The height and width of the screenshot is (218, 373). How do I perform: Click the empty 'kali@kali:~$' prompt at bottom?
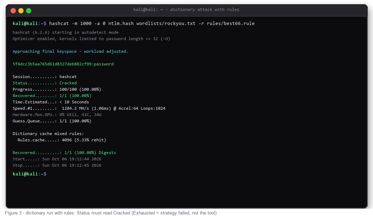(30, 174)
